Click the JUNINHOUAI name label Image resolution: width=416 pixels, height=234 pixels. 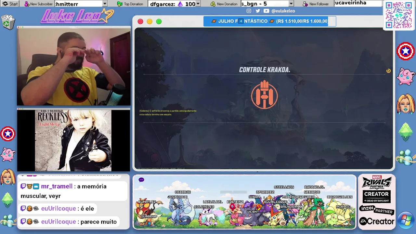click(177, 197)
